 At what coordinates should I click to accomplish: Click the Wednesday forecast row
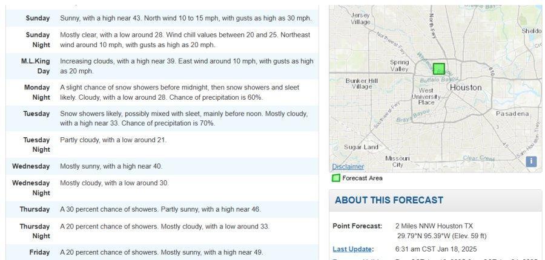pos(162,166)
